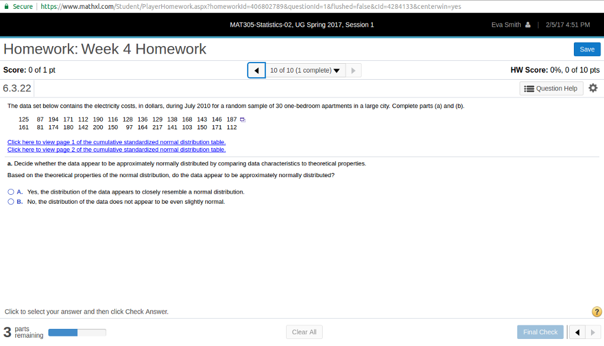Select answer choice B radio button
The image size is (604, 346).
11,201
